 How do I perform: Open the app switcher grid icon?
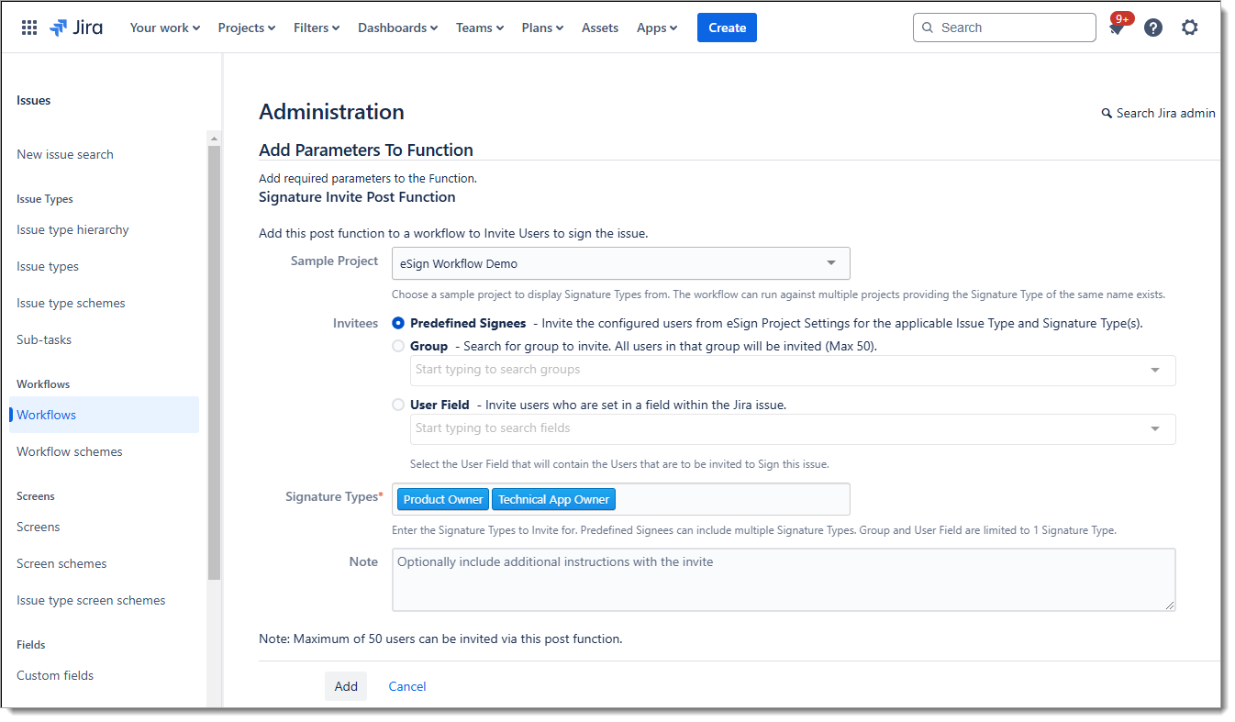pos(29,28)
